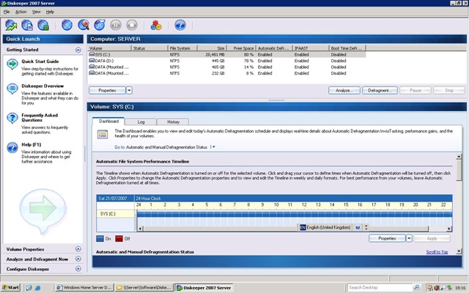Open the dropdown arrow next to timeline Properties
The width and height of the screenshot is (469, 293).
[409, 238]
